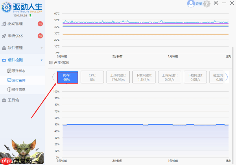Click the 驱动人生 logo icon
This screenshot has height=165, width=236.
click(x=6, y=7)
